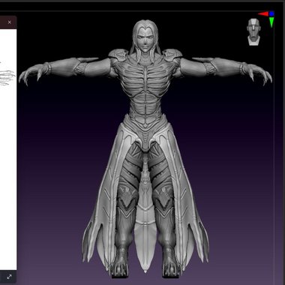
Task: Expand the reference panel with arrows icon
Action: tap(9, 277)
